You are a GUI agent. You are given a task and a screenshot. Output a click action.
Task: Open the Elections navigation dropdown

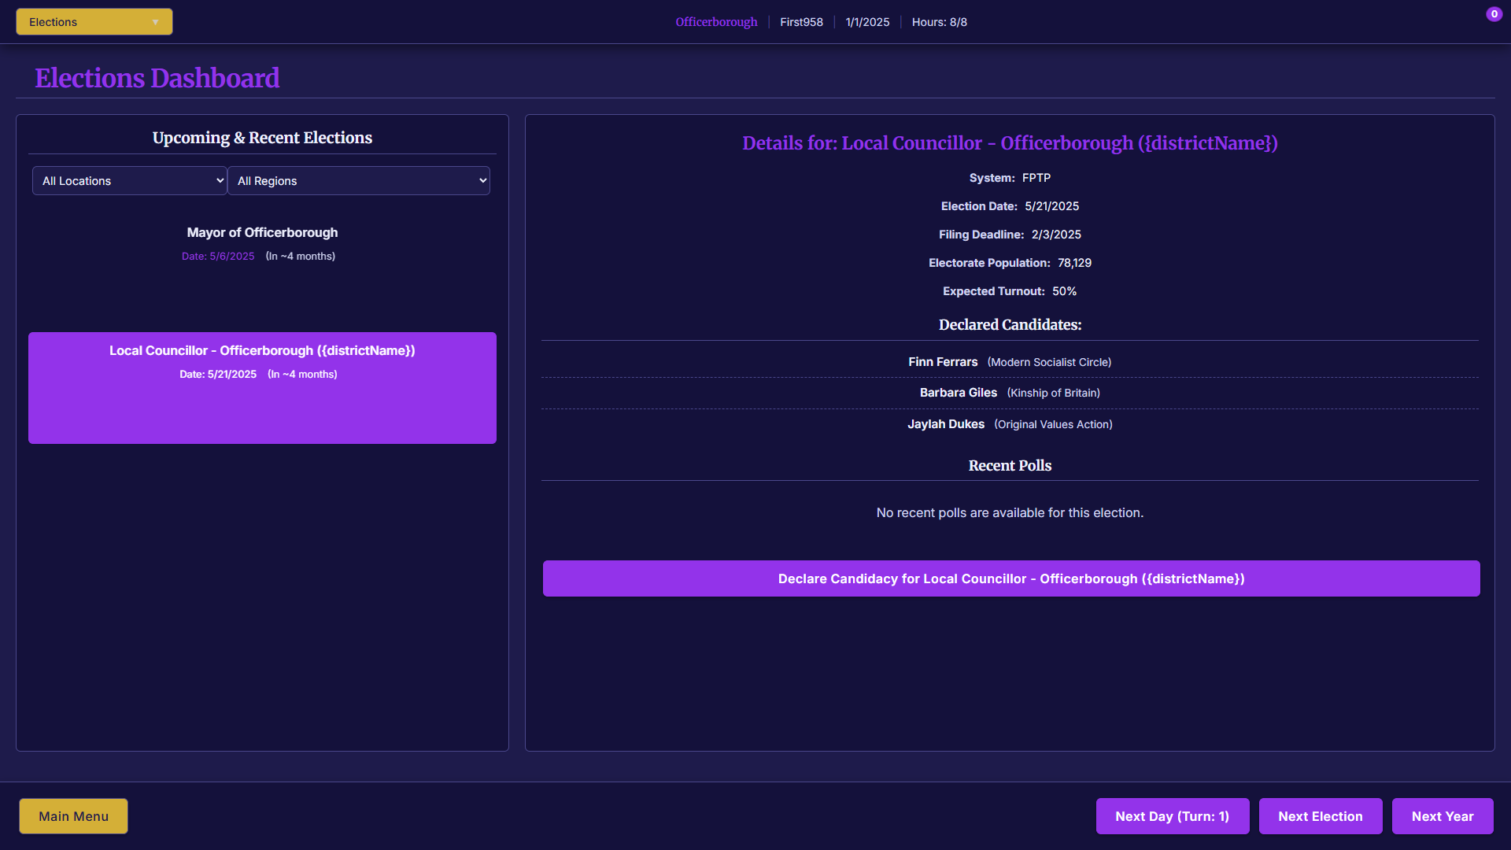[x=94, y=22]
